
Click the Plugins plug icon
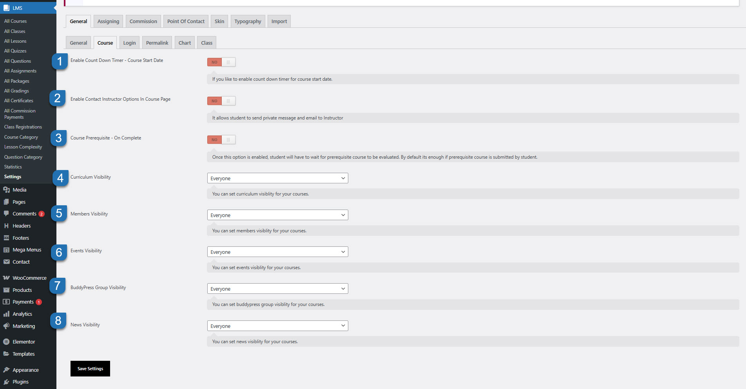coord(6,382)
